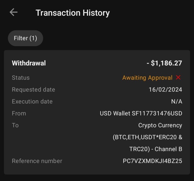Tap the TRC20) - Channel B line

[x=156, y=149]
